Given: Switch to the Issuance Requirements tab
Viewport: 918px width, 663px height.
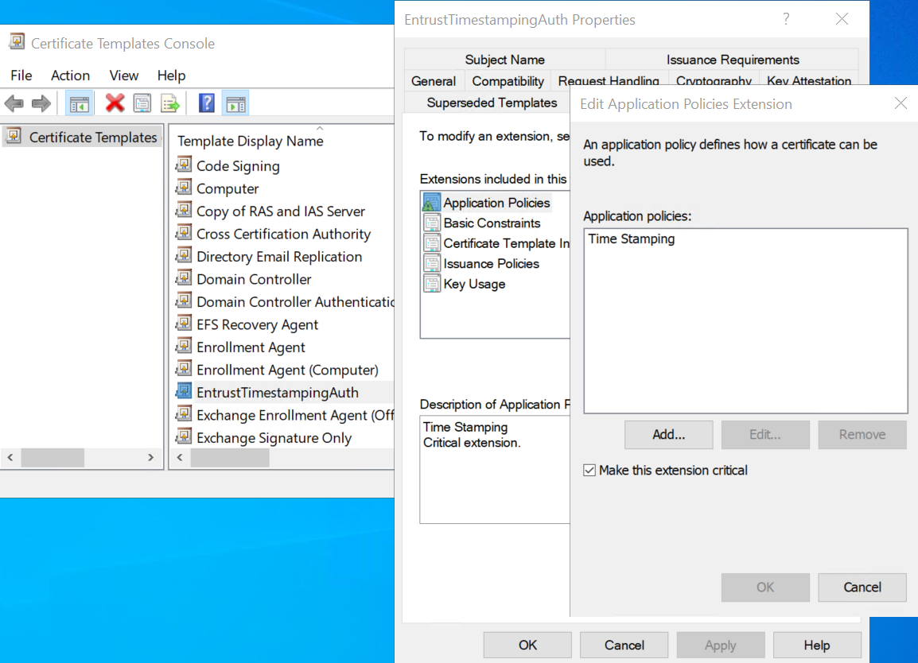Looking at the screenshot, I should coord(733,60).
